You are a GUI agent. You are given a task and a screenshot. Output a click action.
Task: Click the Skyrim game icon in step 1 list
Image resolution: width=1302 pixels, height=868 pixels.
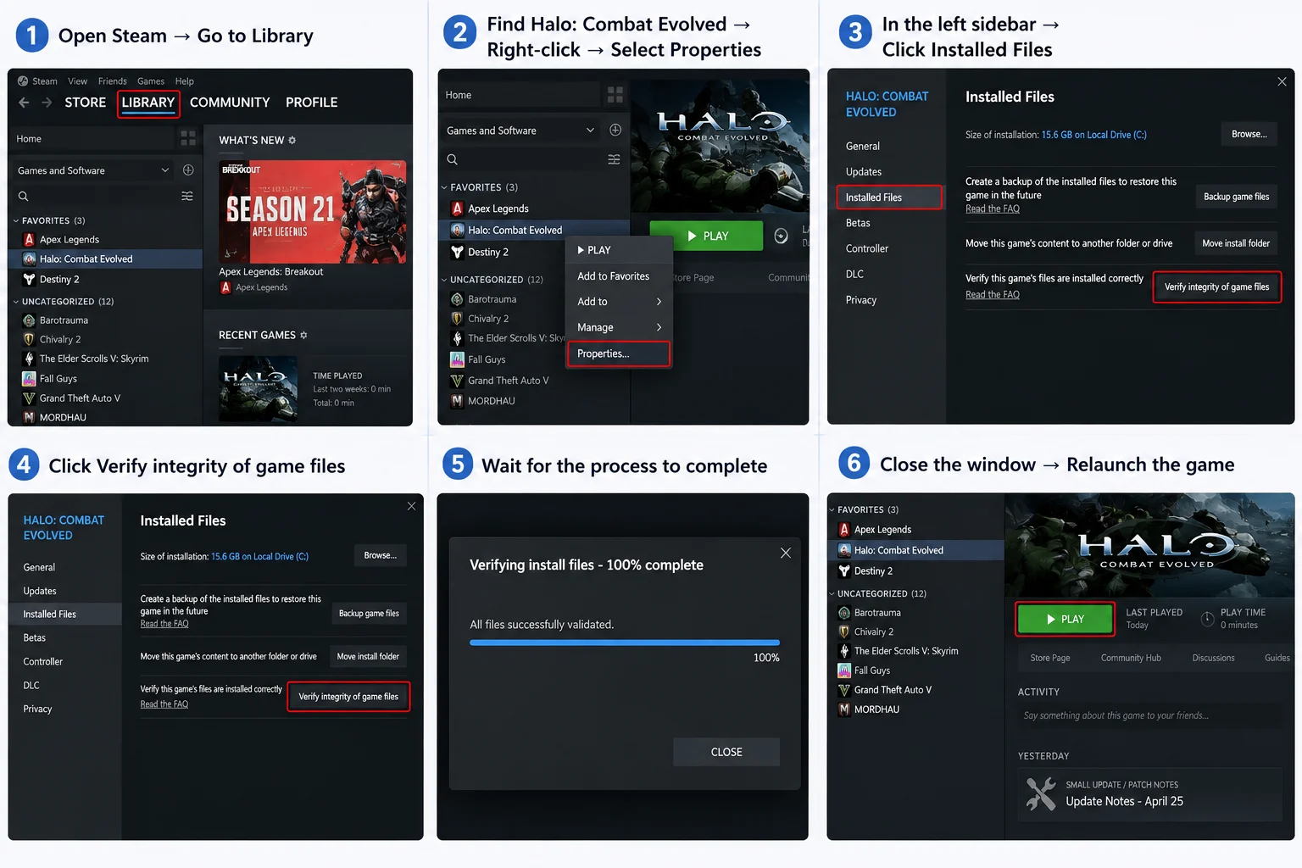click(x=29, y=359)
